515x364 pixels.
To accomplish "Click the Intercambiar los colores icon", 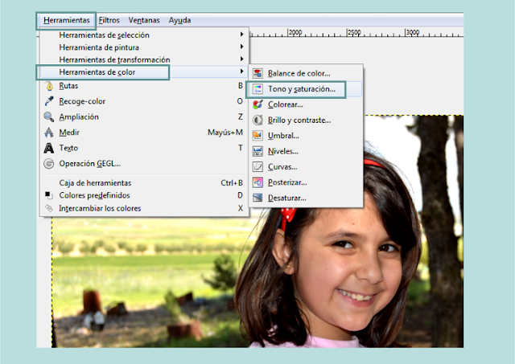I will pyautogui.click(x=48, y=208).
